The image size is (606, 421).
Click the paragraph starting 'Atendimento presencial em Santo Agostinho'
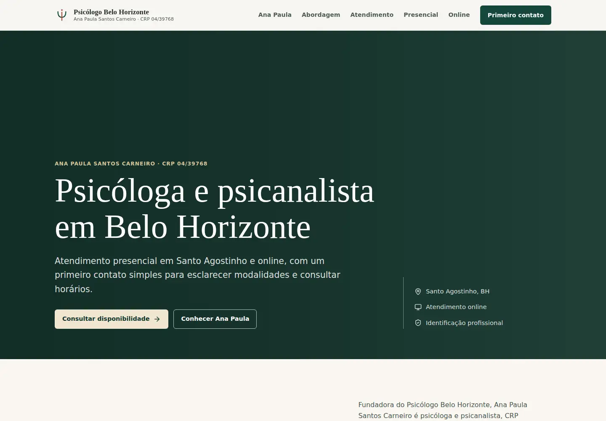(198, 275)
